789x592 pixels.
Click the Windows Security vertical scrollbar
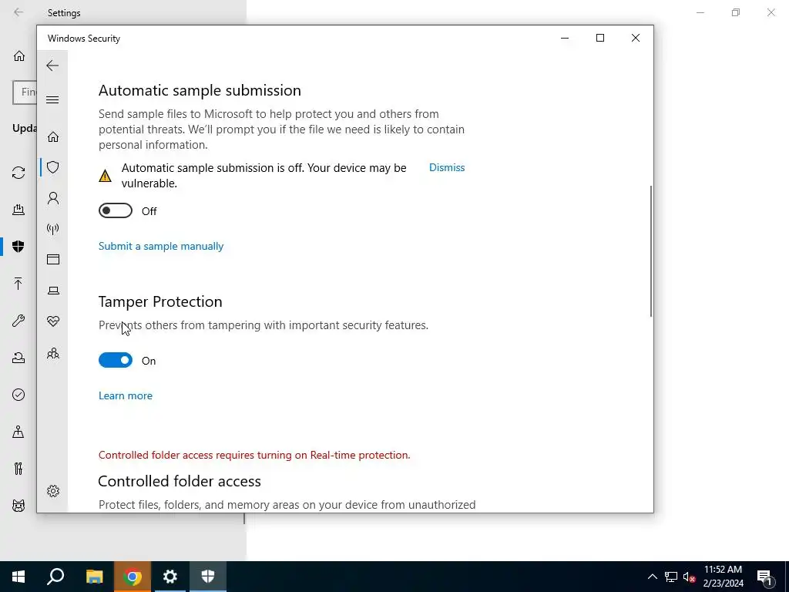650,251
